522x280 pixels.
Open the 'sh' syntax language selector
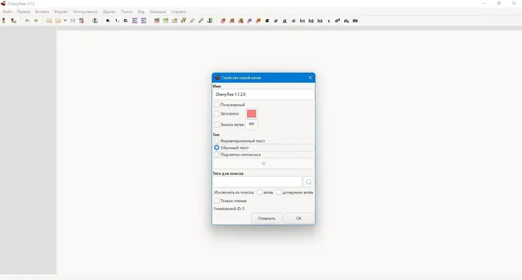click(x=264, y=163)
